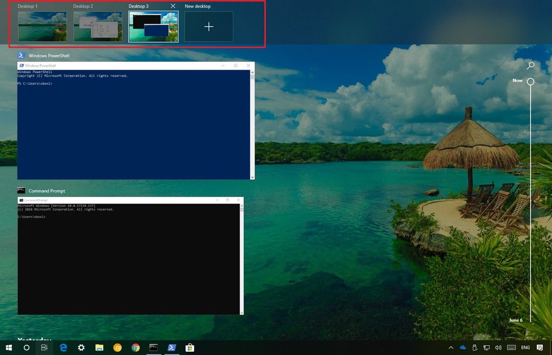
Task: Open Settings from the taskbar
Action: pyautogui.click(x=81, y=347)
